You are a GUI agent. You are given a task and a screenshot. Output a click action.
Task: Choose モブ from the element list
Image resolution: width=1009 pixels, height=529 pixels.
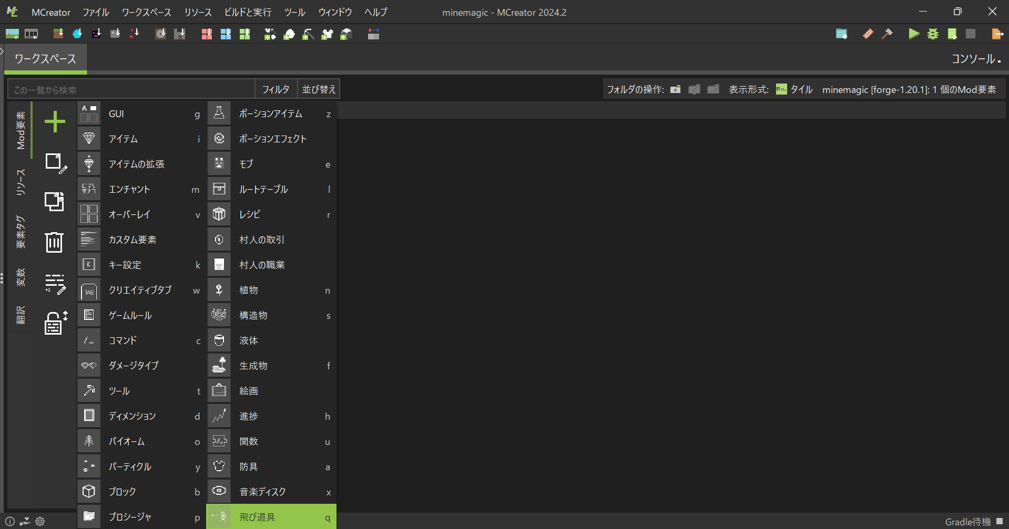pyautogui.click(x=271, y=164)
